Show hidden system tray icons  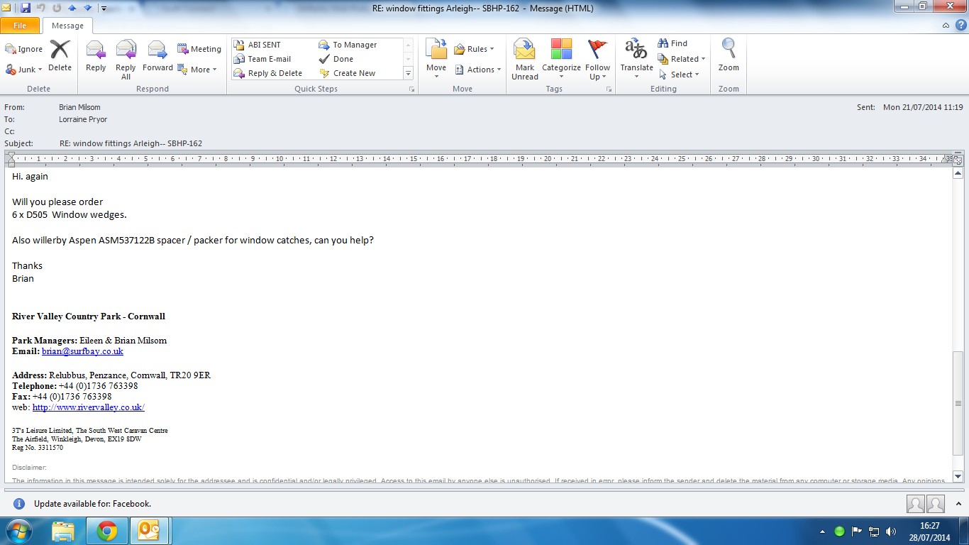coord(823,532)
